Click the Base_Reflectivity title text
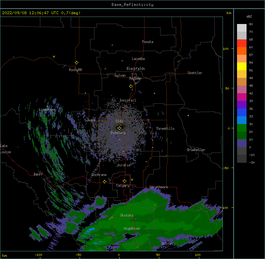This screenshot has height=259, width=265. [x=132, y=5]
